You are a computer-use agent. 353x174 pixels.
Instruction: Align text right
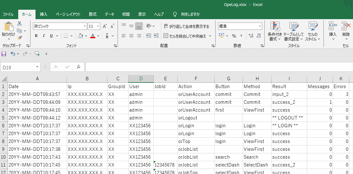pyautogui.click(x=139, y=36)
